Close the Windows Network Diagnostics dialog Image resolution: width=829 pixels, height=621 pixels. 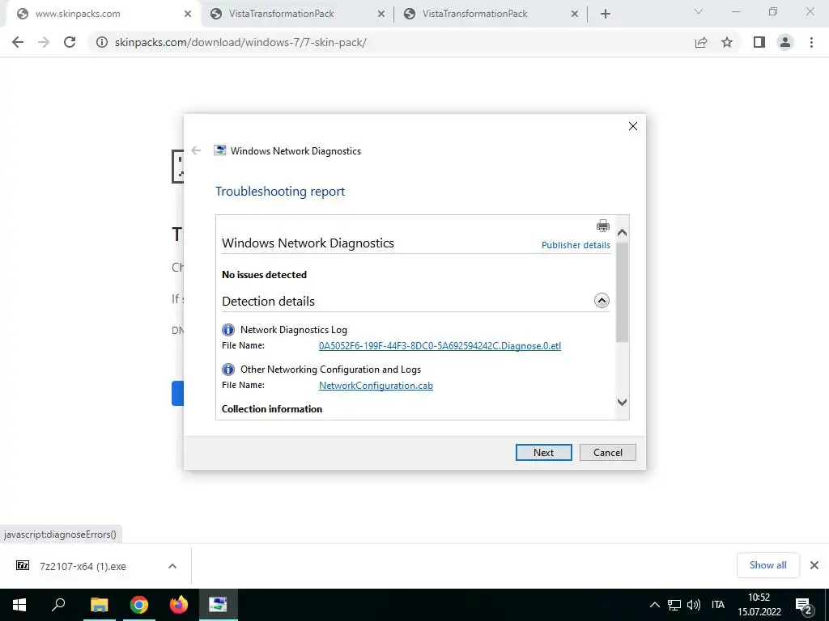(x=633, y=126)
